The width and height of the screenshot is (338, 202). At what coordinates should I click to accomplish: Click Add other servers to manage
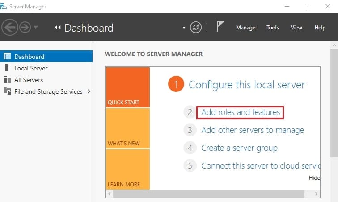click(x=253, y=130)
